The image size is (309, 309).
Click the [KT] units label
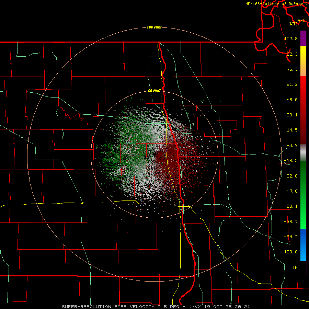click(293, 24)
